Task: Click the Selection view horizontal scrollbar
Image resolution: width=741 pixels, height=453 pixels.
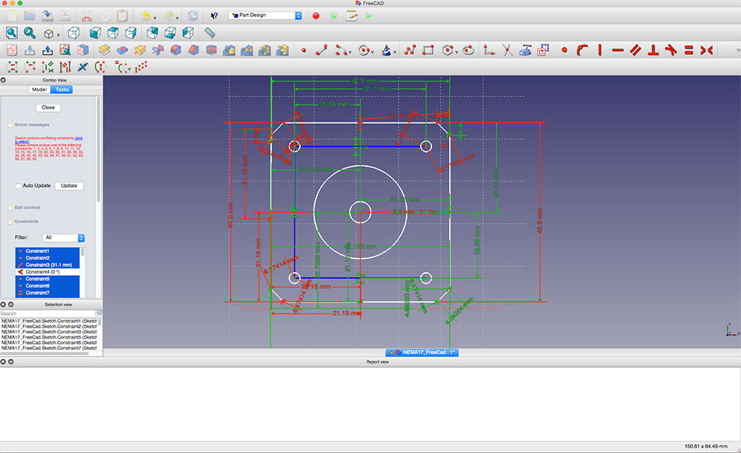Action: click(x=45, y=353)
